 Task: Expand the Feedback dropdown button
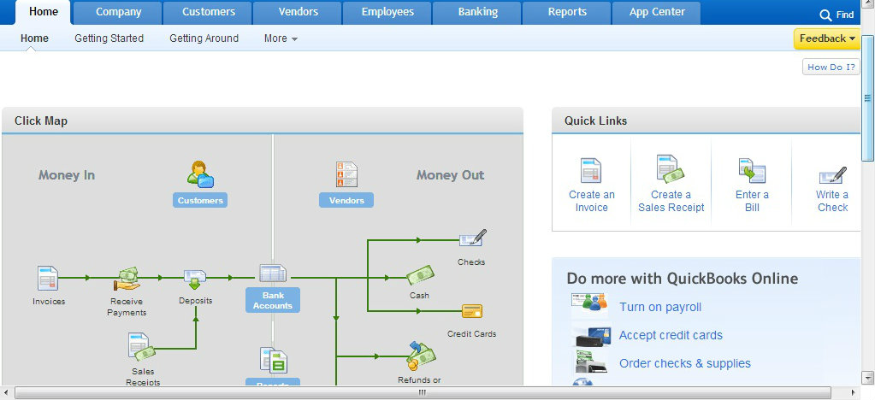(x=828, y=38)
